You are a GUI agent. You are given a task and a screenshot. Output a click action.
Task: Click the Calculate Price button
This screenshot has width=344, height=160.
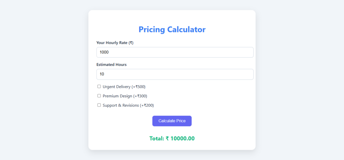(172, 121)
